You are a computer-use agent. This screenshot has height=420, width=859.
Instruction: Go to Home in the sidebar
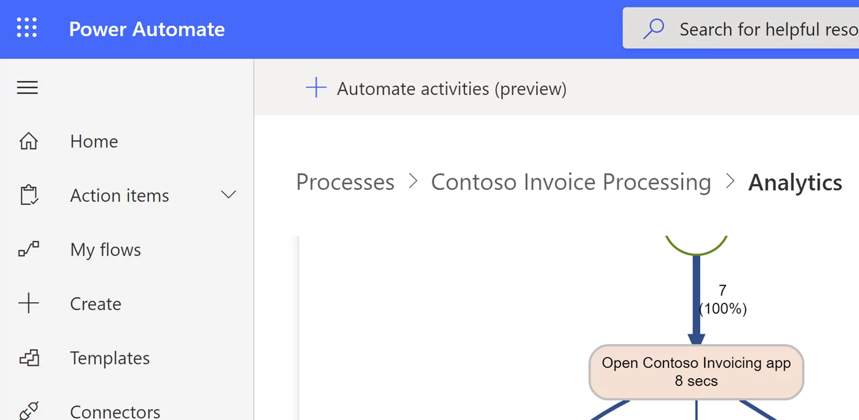[94, 141]
